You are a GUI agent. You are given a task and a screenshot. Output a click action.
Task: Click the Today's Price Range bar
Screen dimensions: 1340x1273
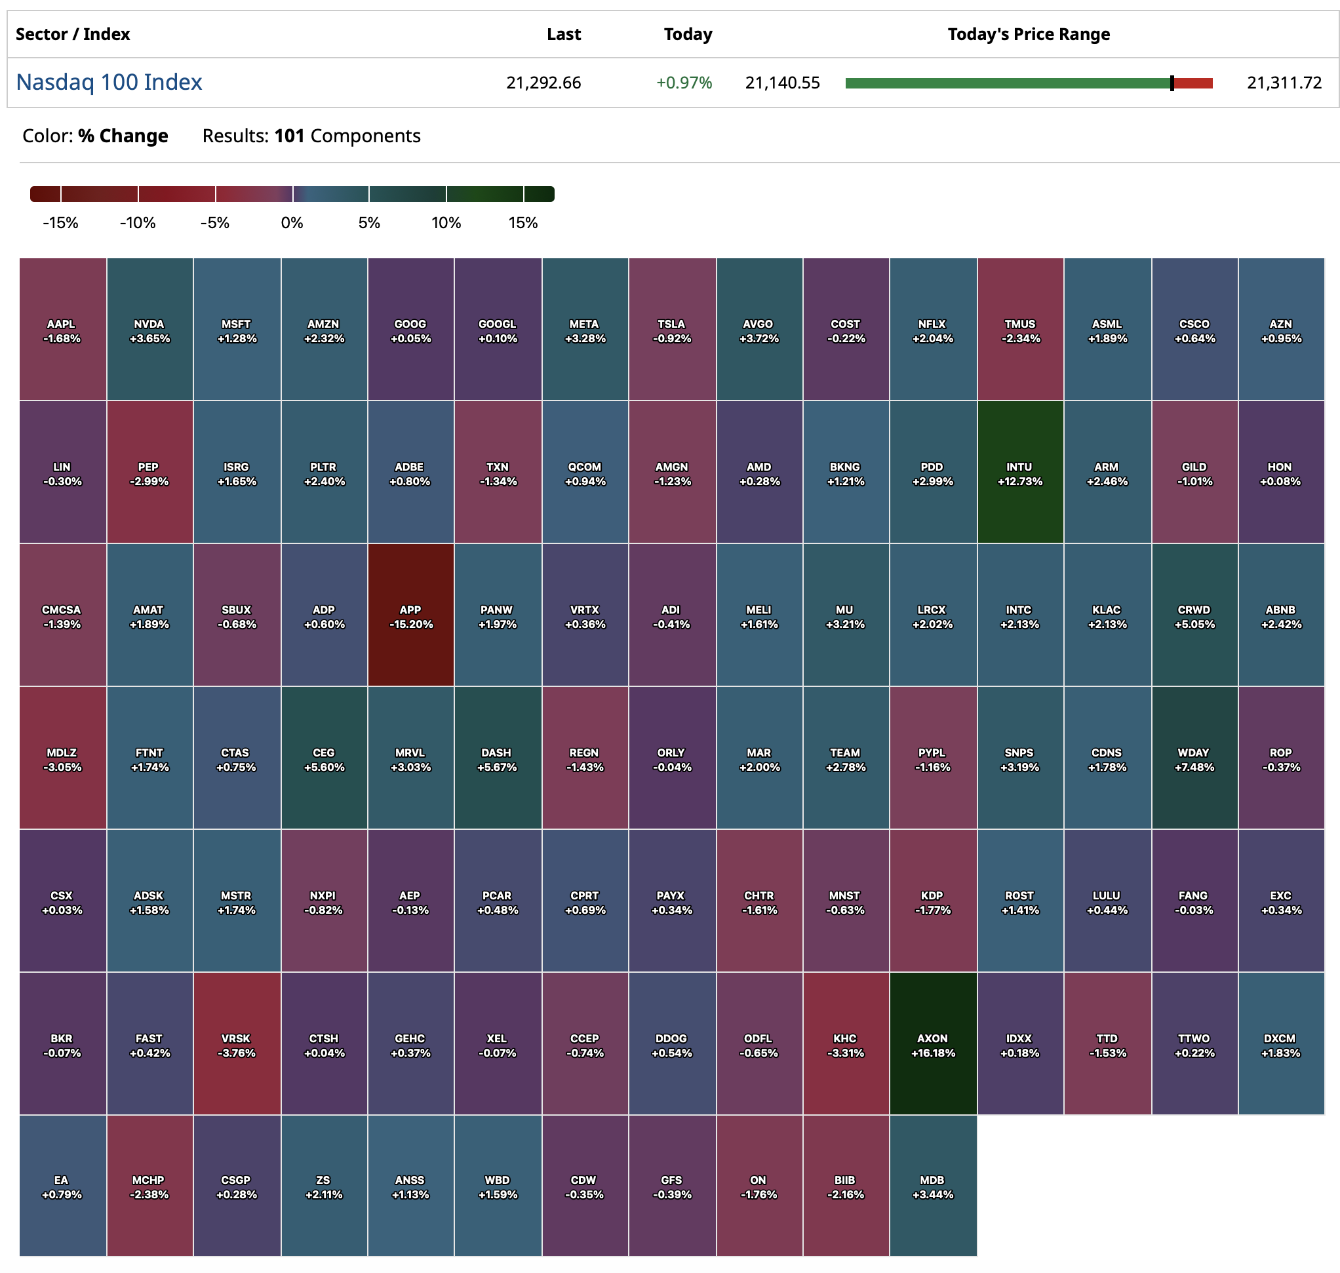click(x=1028, y=83)
